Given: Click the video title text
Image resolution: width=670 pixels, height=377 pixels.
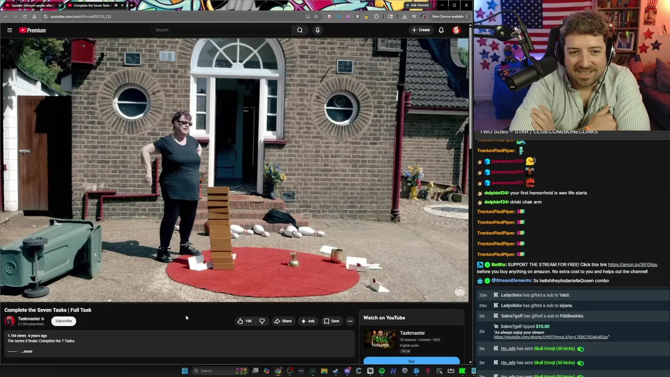Looking at the screenshot, I should 48,310.
